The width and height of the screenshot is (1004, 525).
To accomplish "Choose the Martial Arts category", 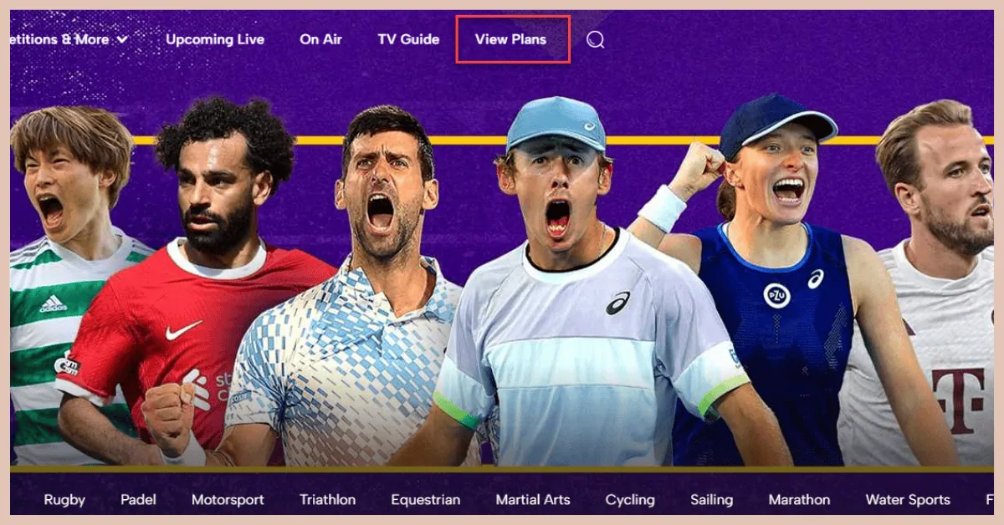I will (533, 500).
